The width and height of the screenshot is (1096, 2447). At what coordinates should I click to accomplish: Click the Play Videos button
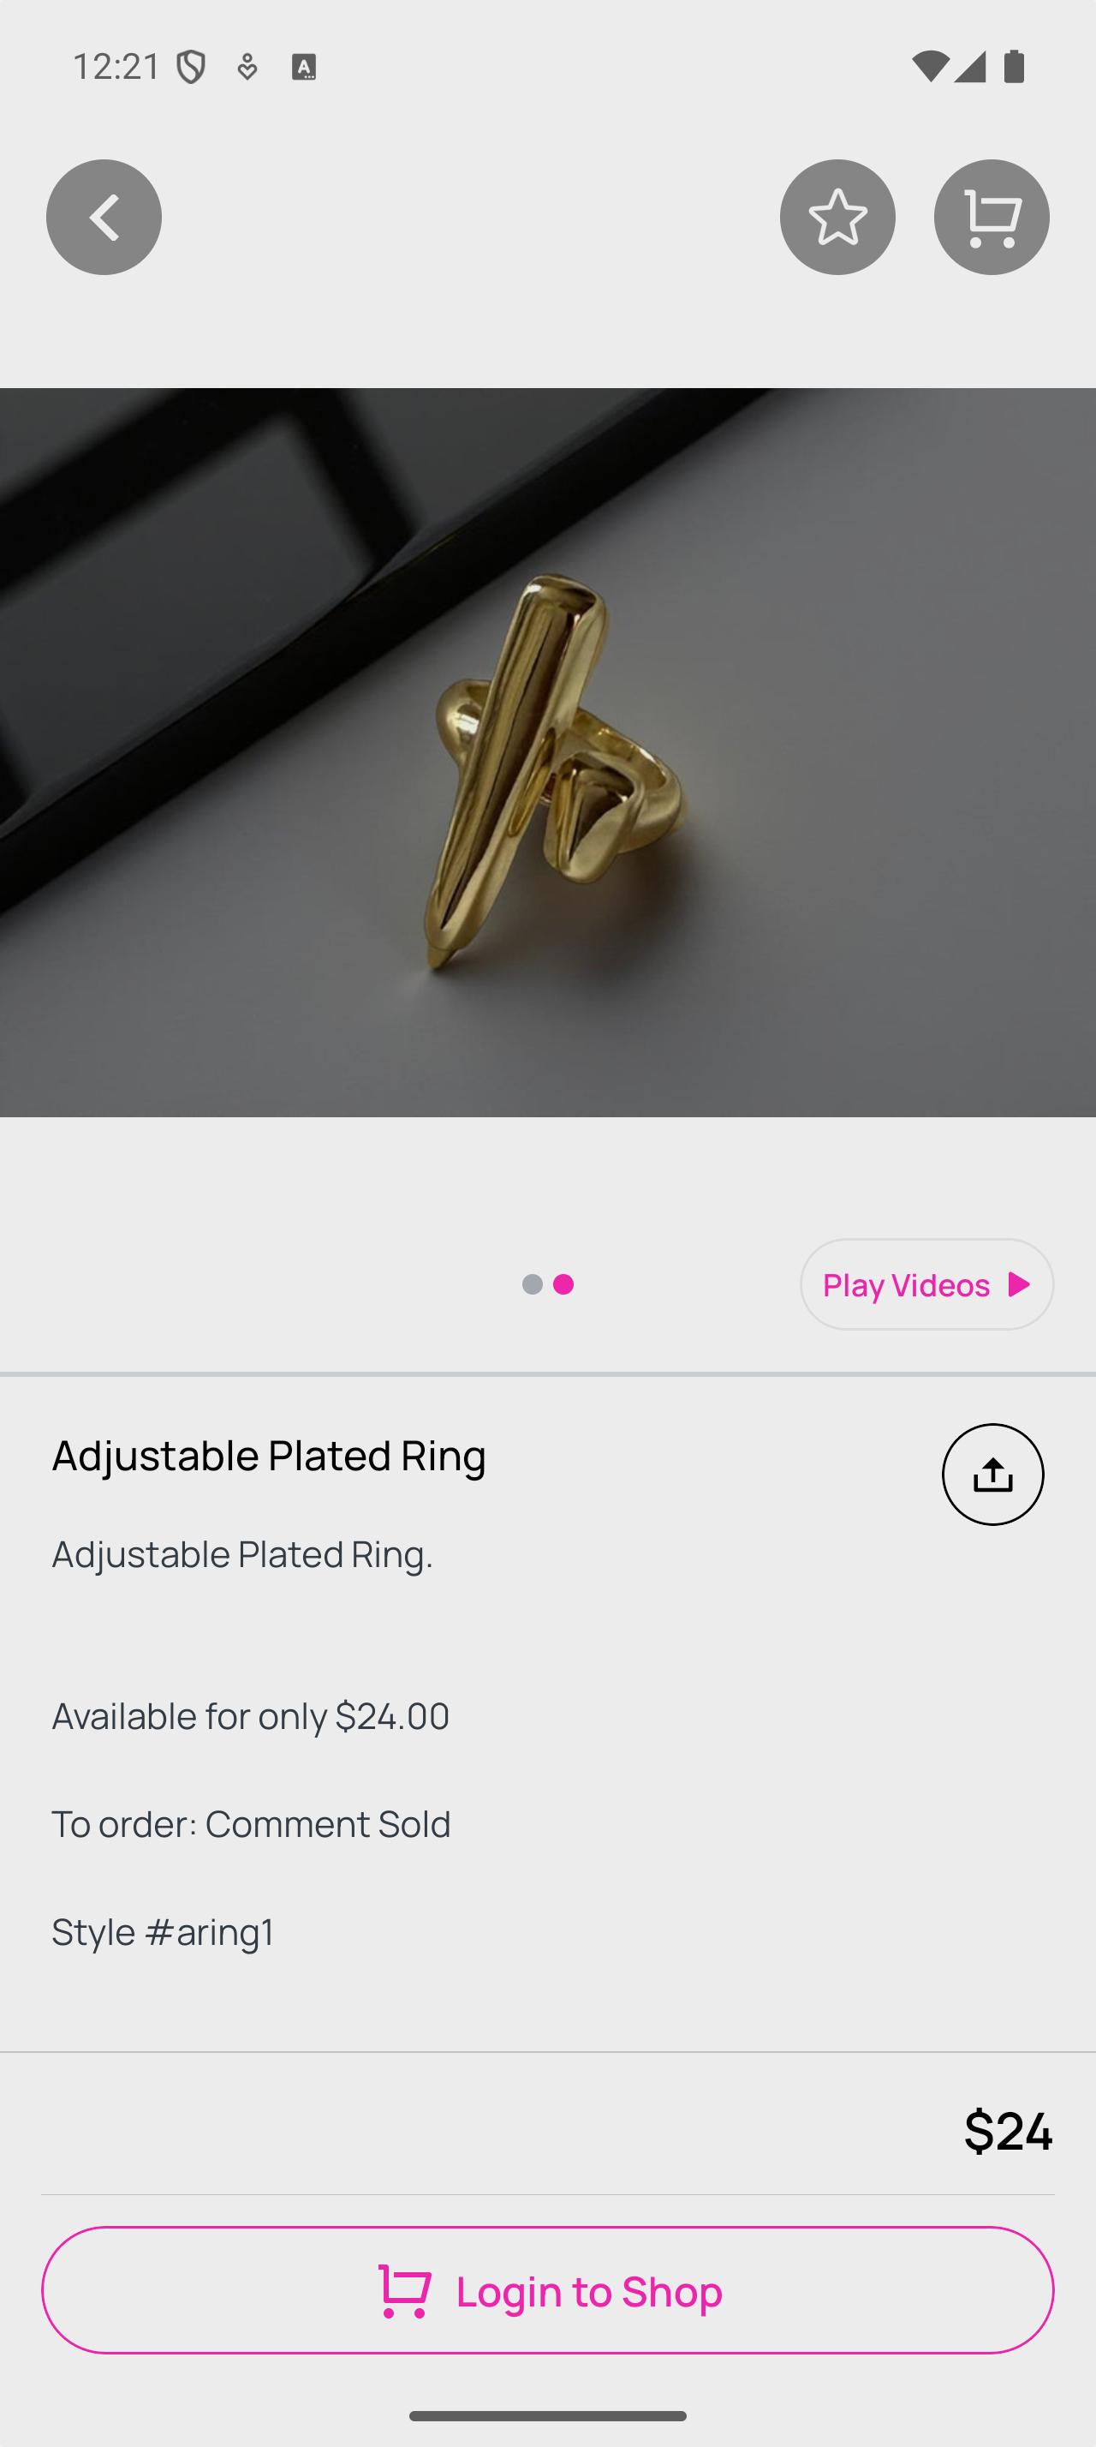pyautogui.click(x=926, y=1284)
